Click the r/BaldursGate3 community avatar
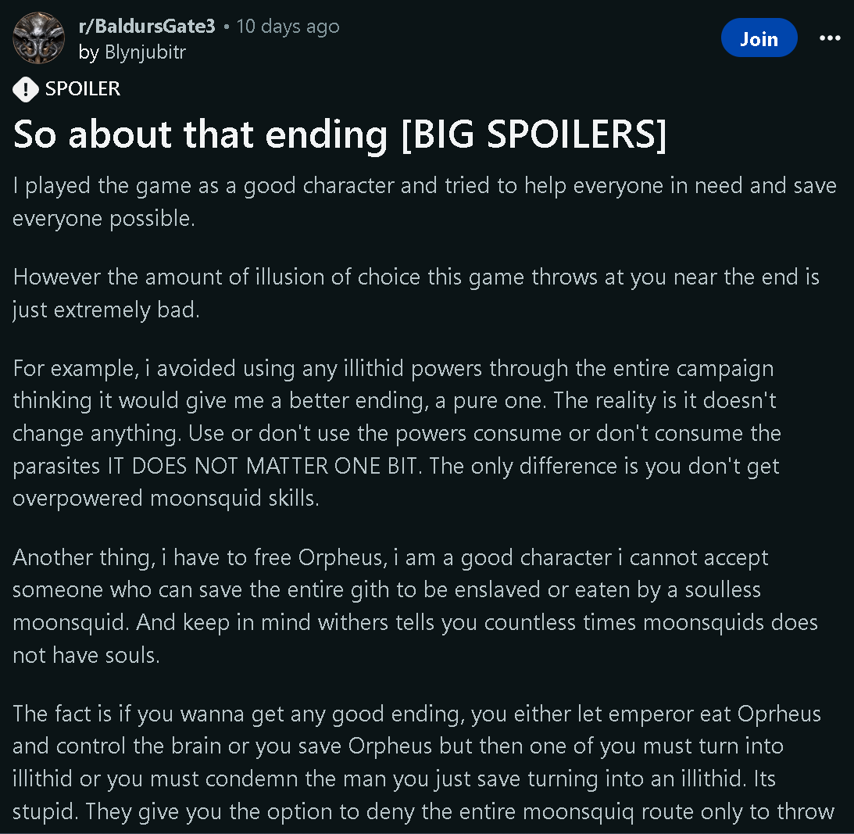The image size is (854, 834). [38, 38]
